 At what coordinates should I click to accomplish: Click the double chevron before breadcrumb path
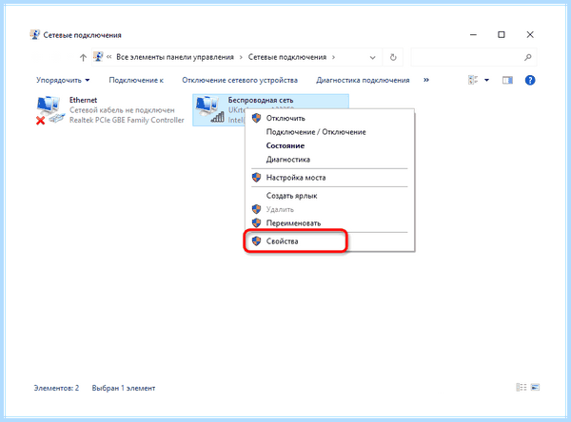point(108,57)
